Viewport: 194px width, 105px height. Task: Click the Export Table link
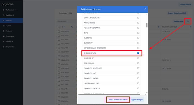pyautogui.click(x=178, y=21)
